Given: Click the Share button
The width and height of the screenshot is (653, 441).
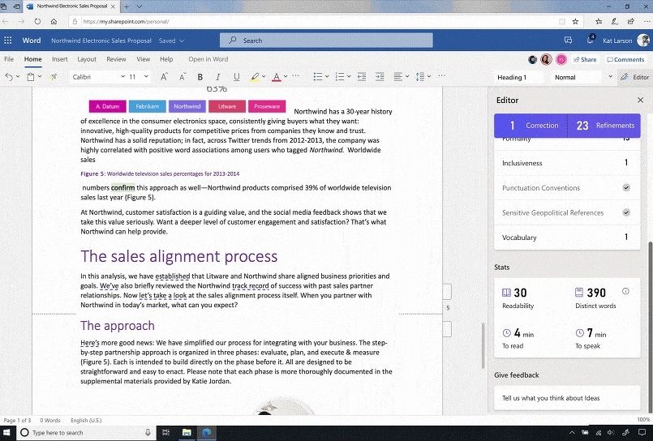Looking at the screenshot, I should pos(584,59).
